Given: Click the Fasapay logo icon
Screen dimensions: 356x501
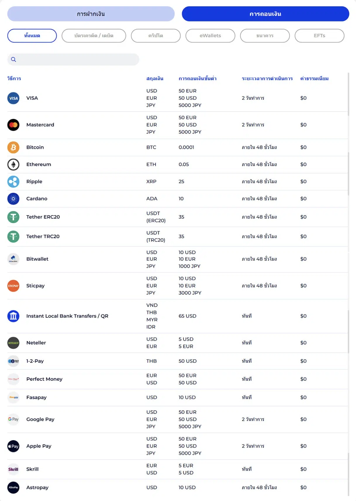Looking at the screenshot, I should click(x=13, y=397).
